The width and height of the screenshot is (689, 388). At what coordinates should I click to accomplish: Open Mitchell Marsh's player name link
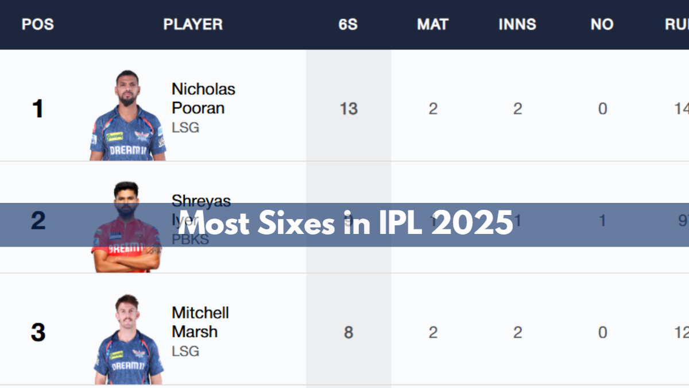pyautogui.click(x=200, y=322)
